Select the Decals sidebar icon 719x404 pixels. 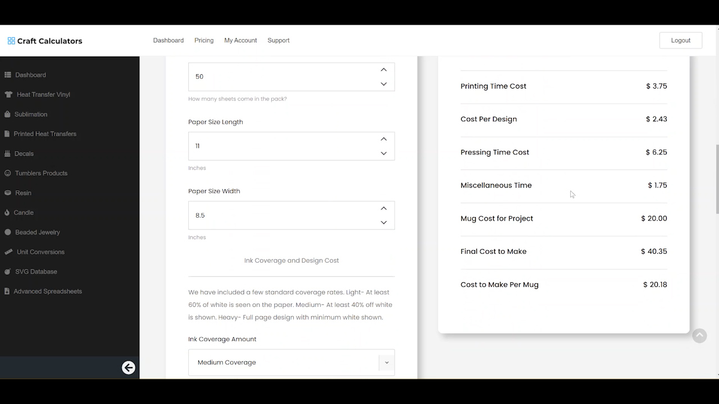pos(8,153)
